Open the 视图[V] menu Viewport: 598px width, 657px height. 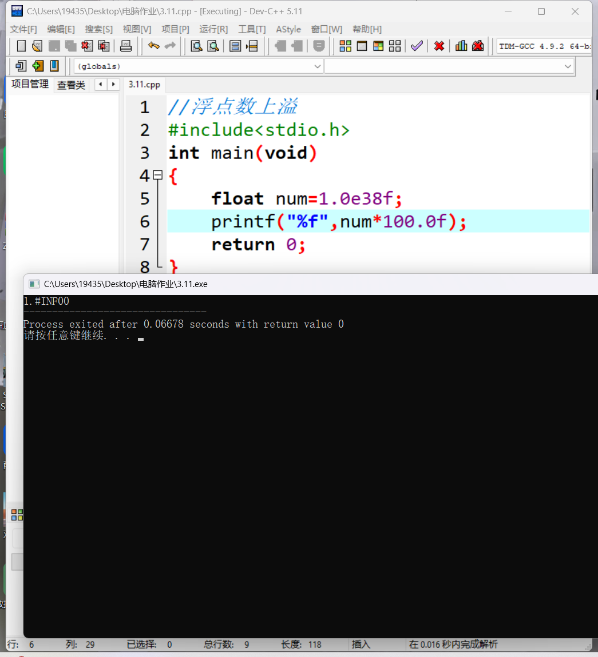[137, 29]
